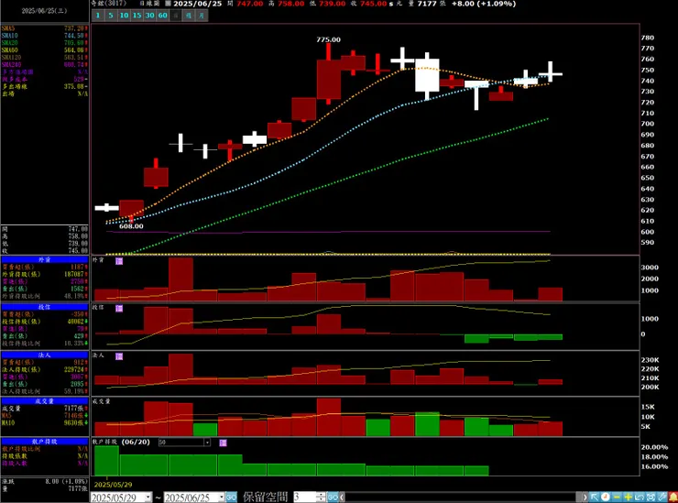Click the 608.00 low price label on chart
Image resolution: width=678 pixels, height=503 pixels.
[131, 226]
